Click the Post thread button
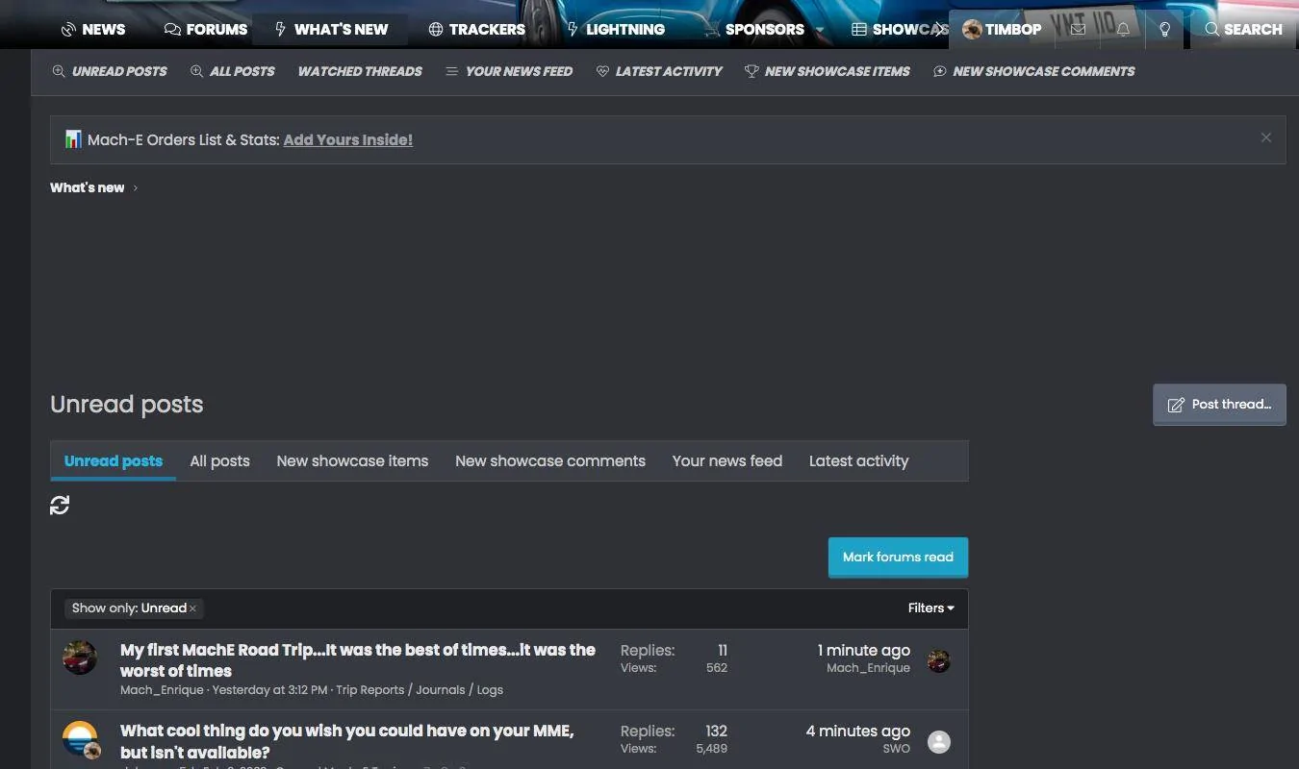This screenshot has width=1299, height=769. [1219, 404]
